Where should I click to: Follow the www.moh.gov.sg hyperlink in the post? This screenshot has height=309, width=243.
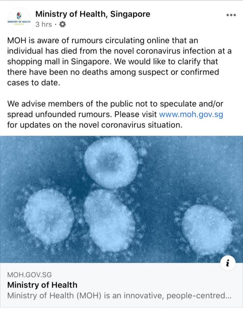coord(191,115)
